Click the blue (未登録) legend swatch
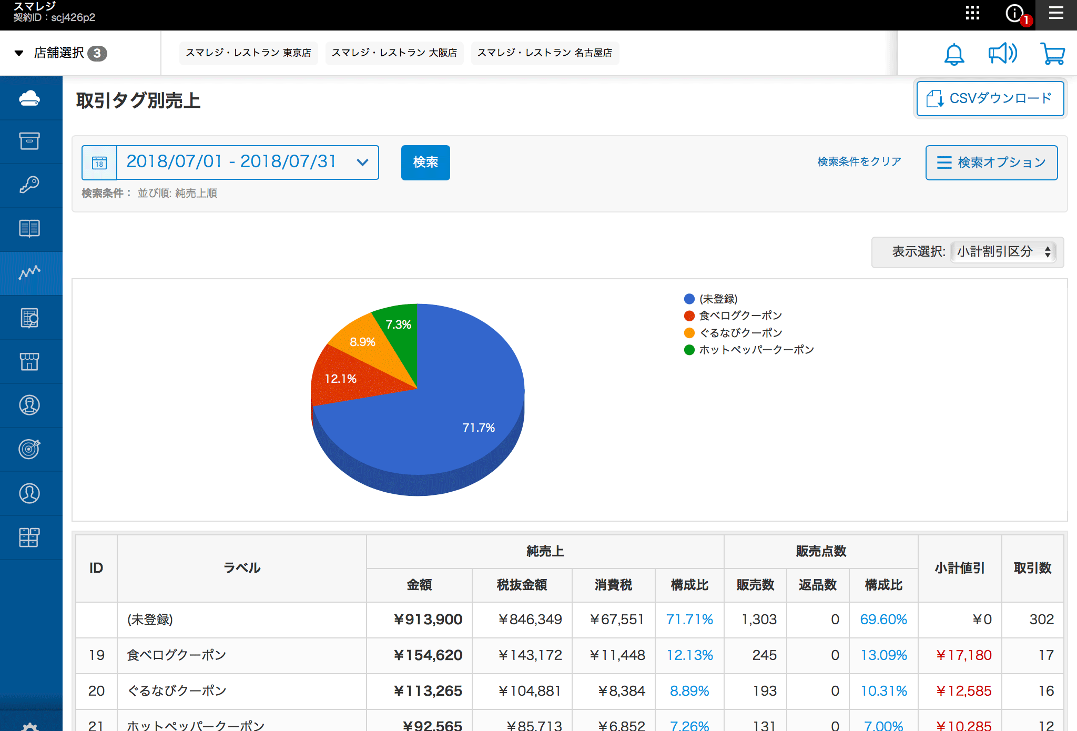1077x731 pixels. [x=689, y=299]
